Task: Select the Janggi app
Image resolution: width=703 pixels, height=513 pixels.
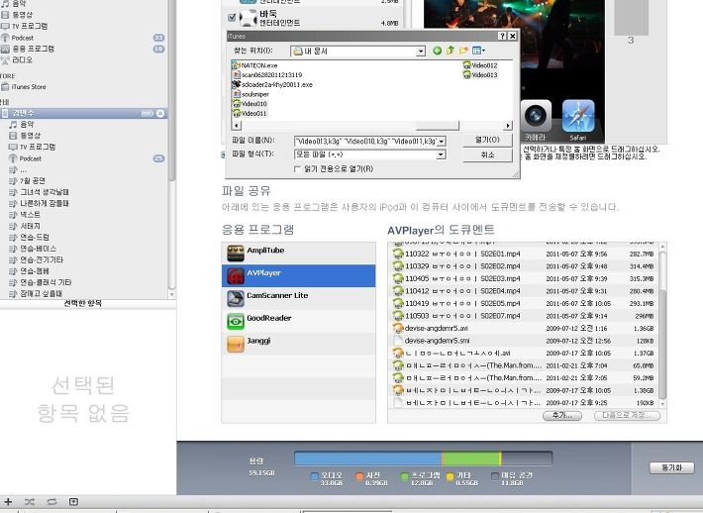Action: pyautogui.click(x=299, y=344)
